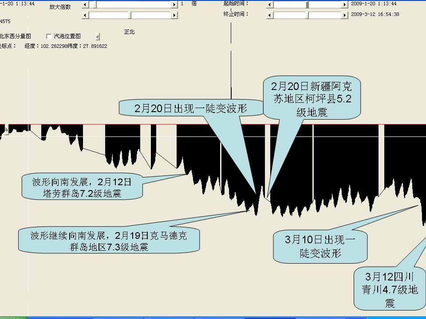Click the 起始时间 scrollbar thumb
The width and height of the screenshot is (426, 319).
307,4
